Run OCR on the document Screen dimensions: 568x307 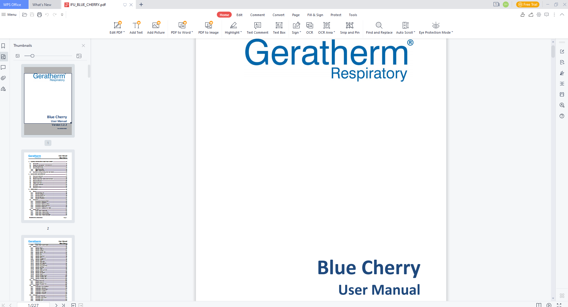310,28
